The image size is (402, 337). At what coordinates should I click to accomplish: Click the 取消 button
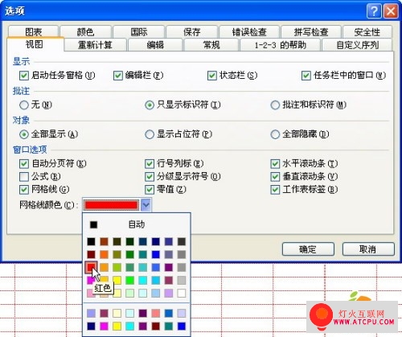click(x=368, y=249)
